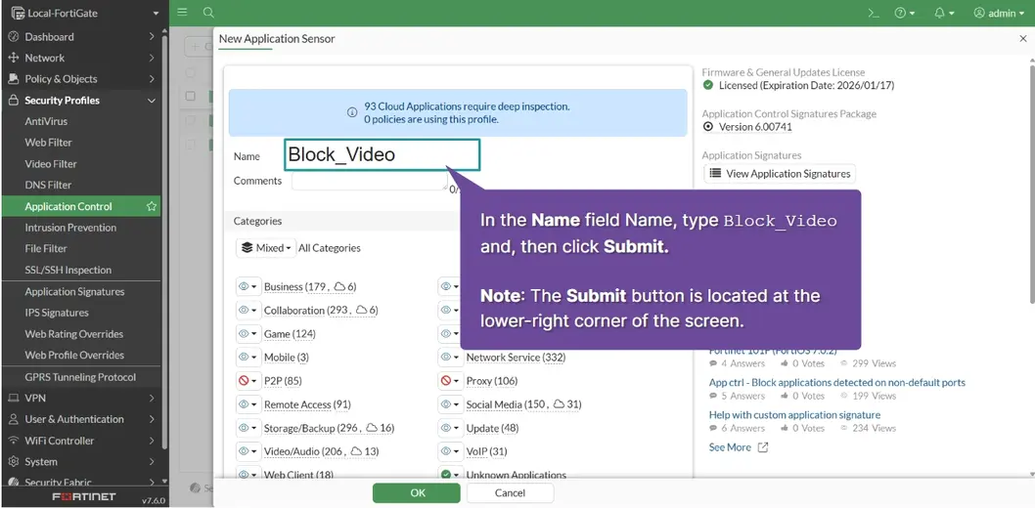This screenshot has height=508, width=1035.
Task: Click the Name field containing Block_Video
Action: click(x=382, y=154)
